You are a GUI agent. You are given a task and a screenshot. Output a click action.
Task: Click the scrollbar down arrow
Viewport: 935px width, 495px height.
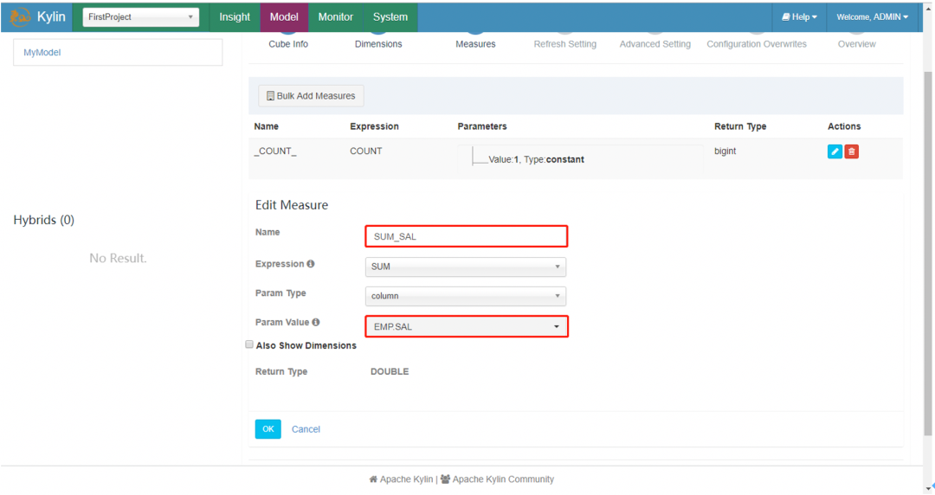(x=928, y=490)
